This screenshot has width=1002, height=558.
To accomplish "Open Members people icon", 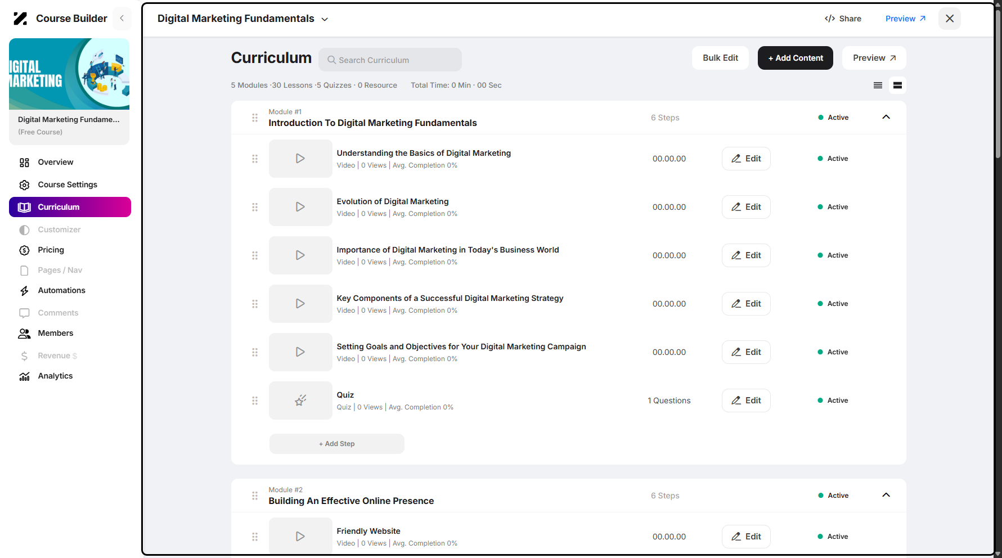I will pyautogui.click(x=24, y=334).
